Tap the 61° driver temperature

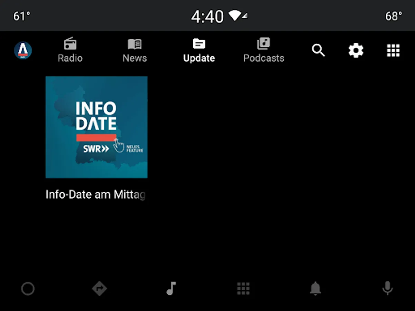click(x=21, y=16)
